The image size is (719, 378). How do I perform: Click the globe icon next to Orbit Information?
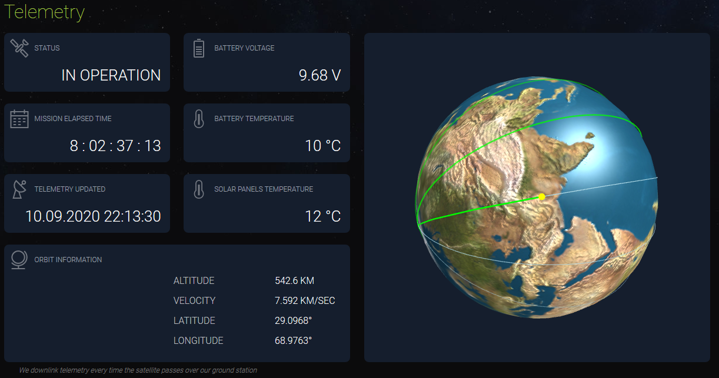tap(19, 260)
